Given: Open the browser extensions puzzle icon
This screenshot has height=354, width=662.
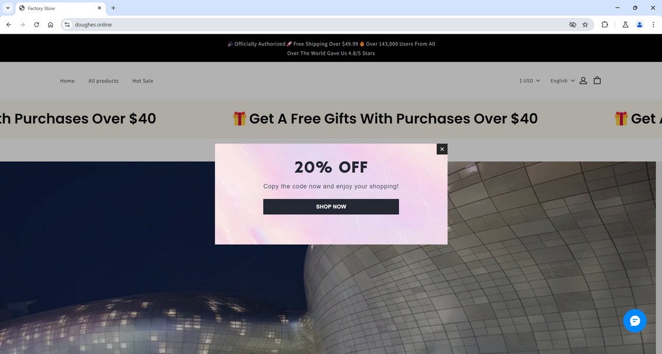Looking at the screenshot, I should tap(604, 25).
